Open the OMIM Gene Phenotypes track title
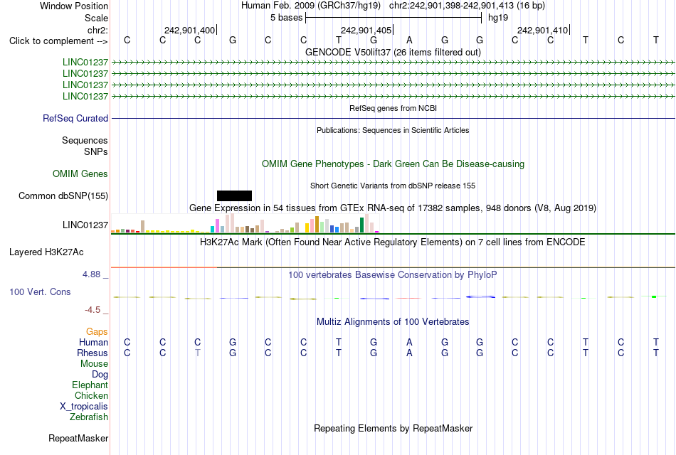Viewport: 676px width, 455px height. pyautogui.click(x=393, y=164)
